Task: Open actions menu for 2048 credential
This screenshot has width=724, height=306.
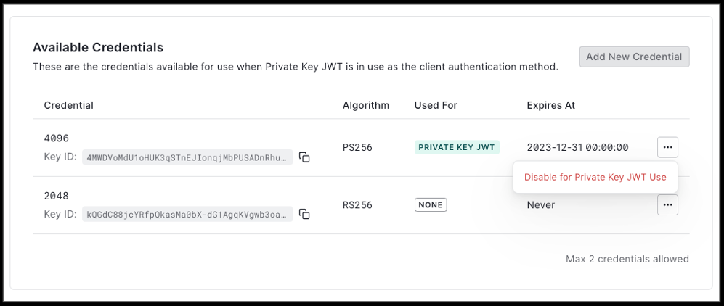Action: [x=667, y=205]
